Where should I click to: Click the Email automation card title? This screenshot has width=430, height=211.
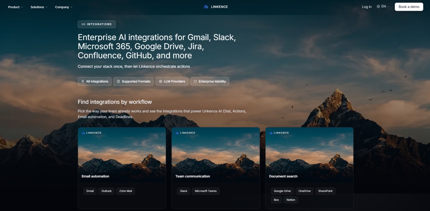click(x=95, y=176)
